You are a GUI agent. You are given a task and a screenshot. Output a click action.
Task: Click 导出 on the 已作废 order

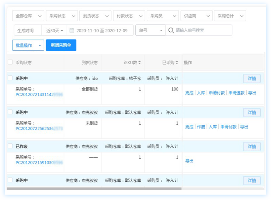point(189,161)
